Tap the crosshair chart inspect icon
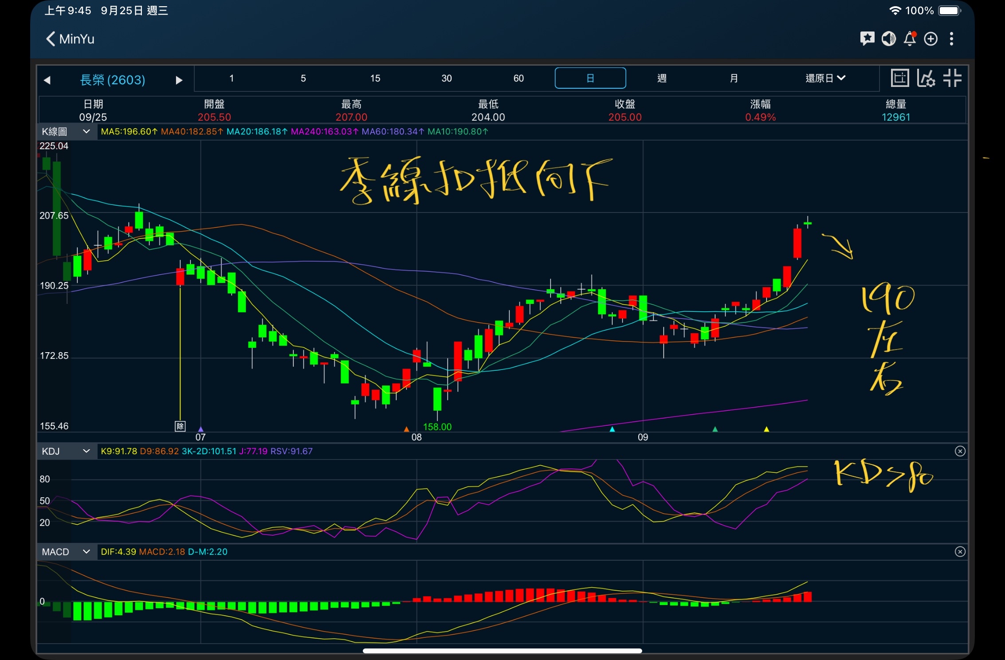 pos(900,79)
